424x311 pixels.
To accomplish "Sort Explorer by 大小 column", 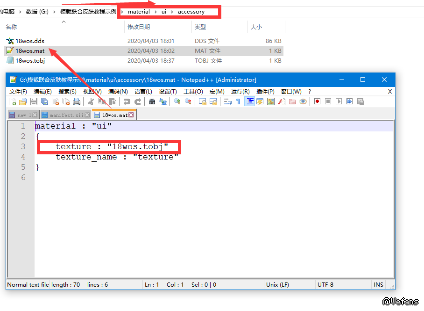I will click(x=256, y=27).
